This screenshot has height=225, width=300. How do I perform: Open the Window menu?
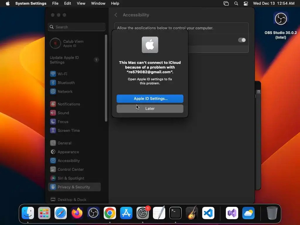pyautogui.click(x=98, y=4)
